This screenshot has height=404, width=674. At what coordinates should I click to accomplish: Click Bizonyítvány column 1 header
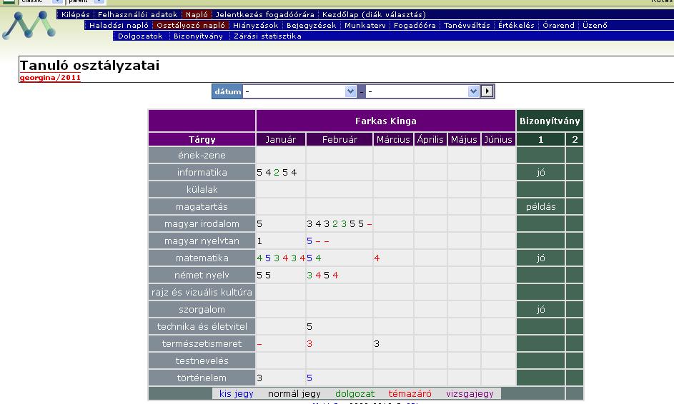541,139
